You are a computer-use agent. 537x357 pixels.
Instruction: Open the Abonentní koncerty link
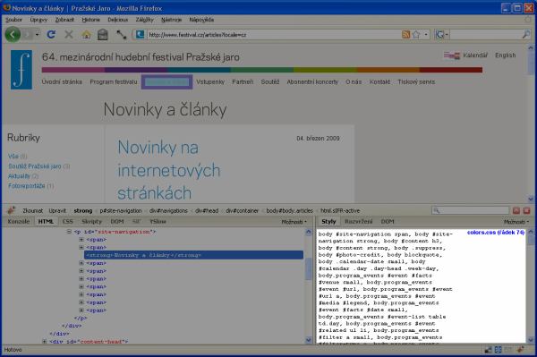pyautogui.click(x=312, y=81)
